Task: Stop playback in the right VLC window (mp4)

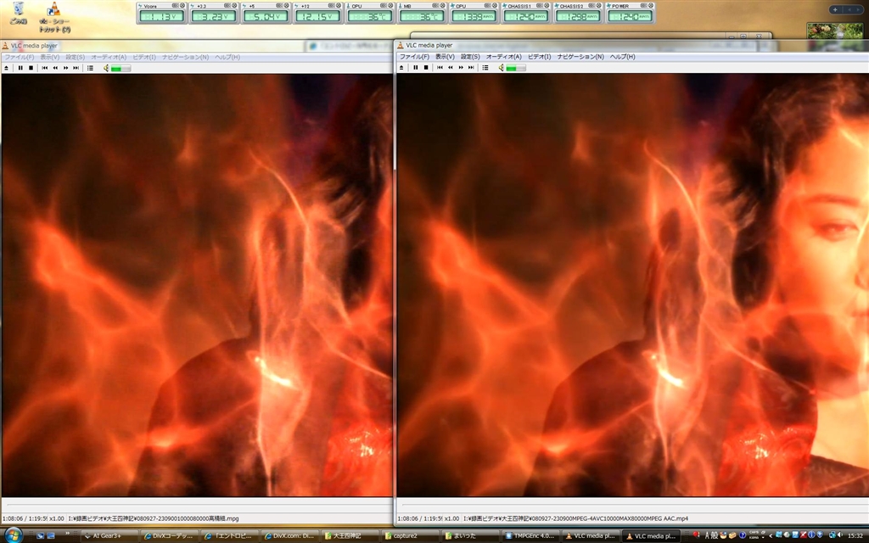Action: (426, 68)
